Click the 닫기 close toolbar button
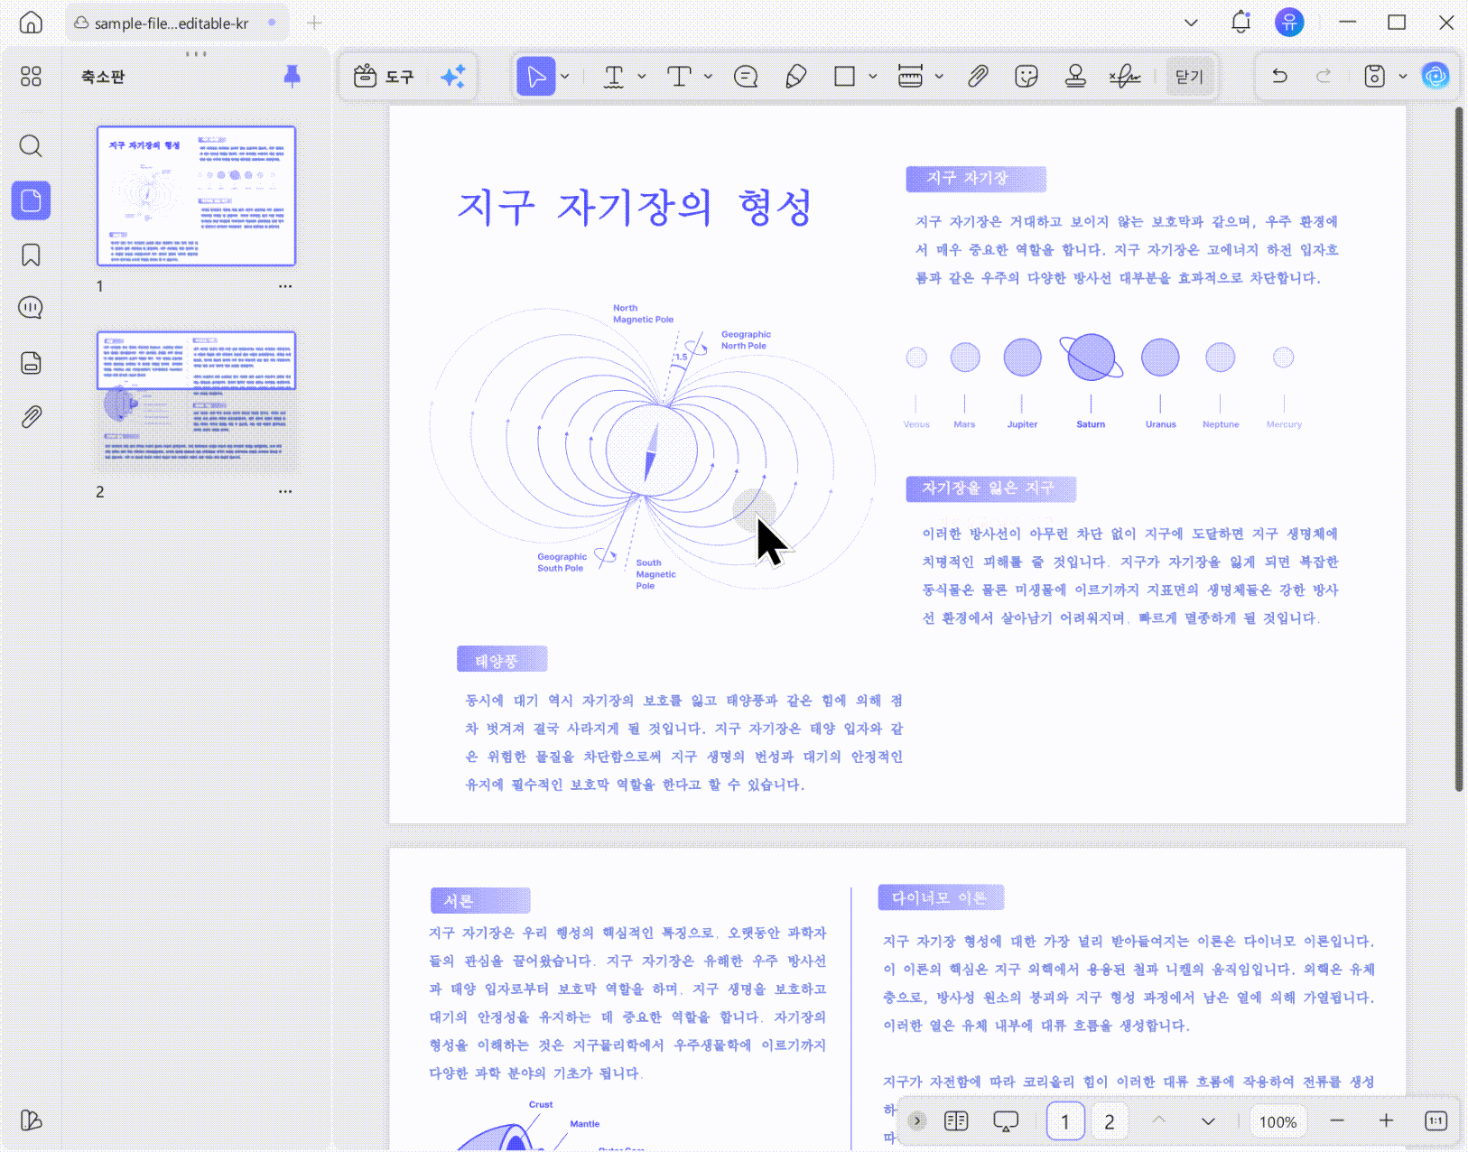 pos(1189,77)
